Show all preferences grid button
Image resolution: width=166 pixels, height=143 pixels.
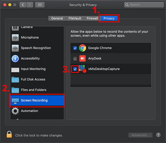(40, 5)
